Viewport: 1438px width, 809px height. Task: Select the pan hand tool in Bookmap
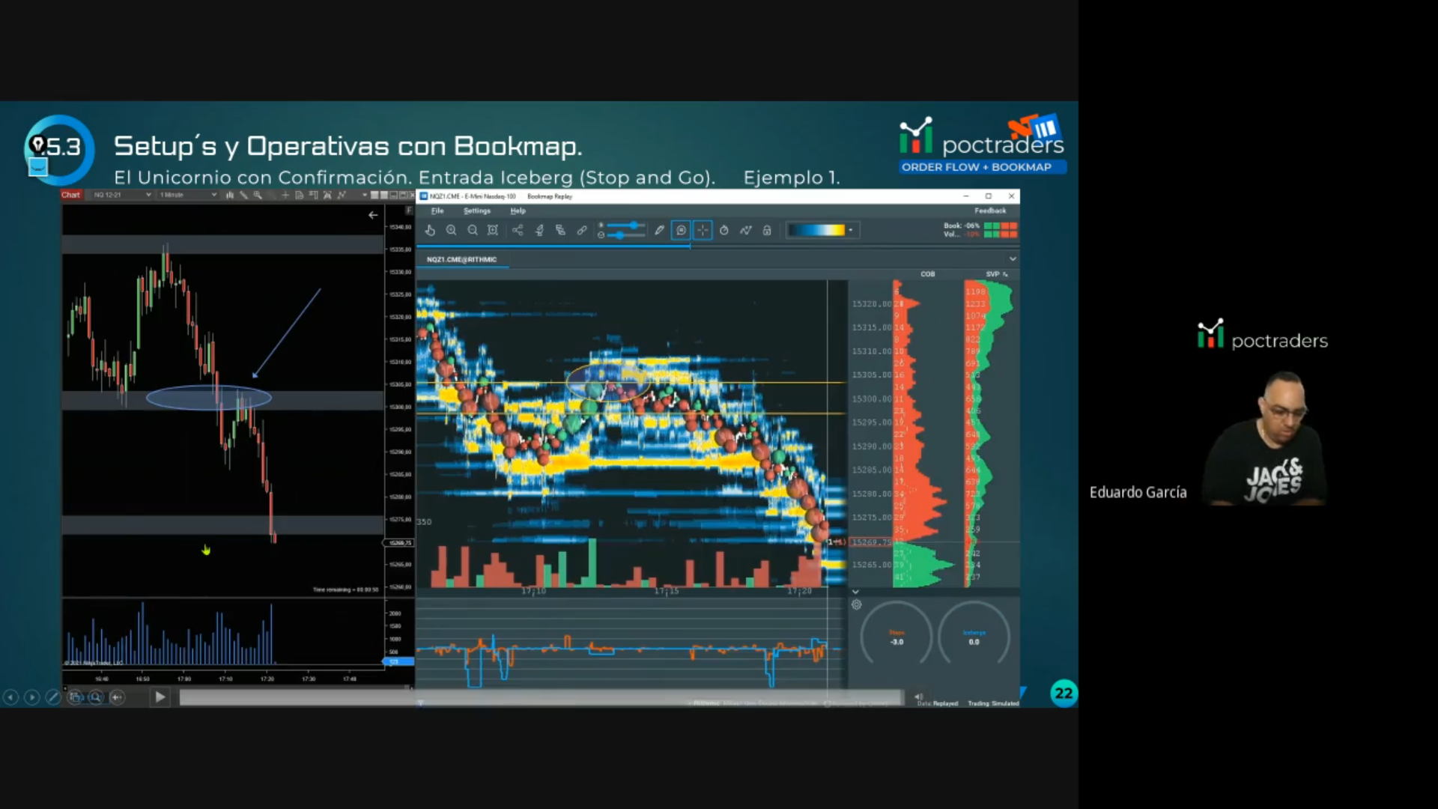click(430, 231)
